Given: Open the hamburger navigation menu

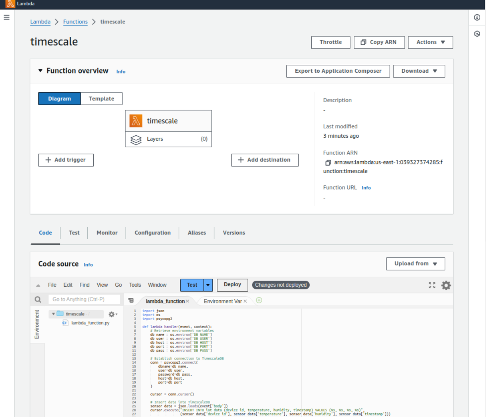Looking at the screenshot, I should coord(6,17).
